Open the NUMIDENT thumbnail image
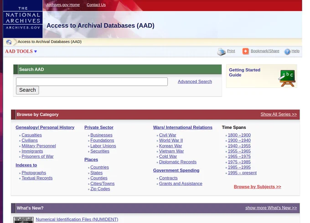This screenshot has height=223, width=310. coord(23,220)
